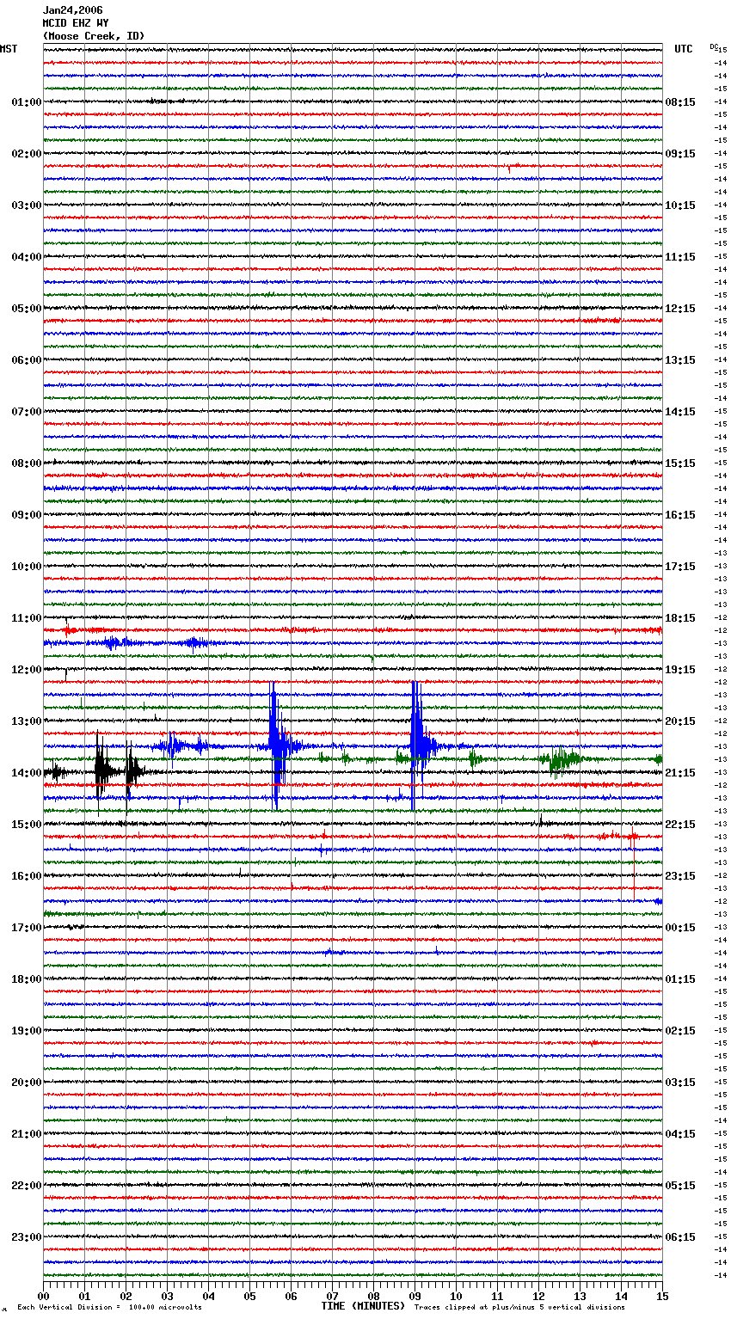
Task: Select the 05:00 MST hour label
Action: 27,309
